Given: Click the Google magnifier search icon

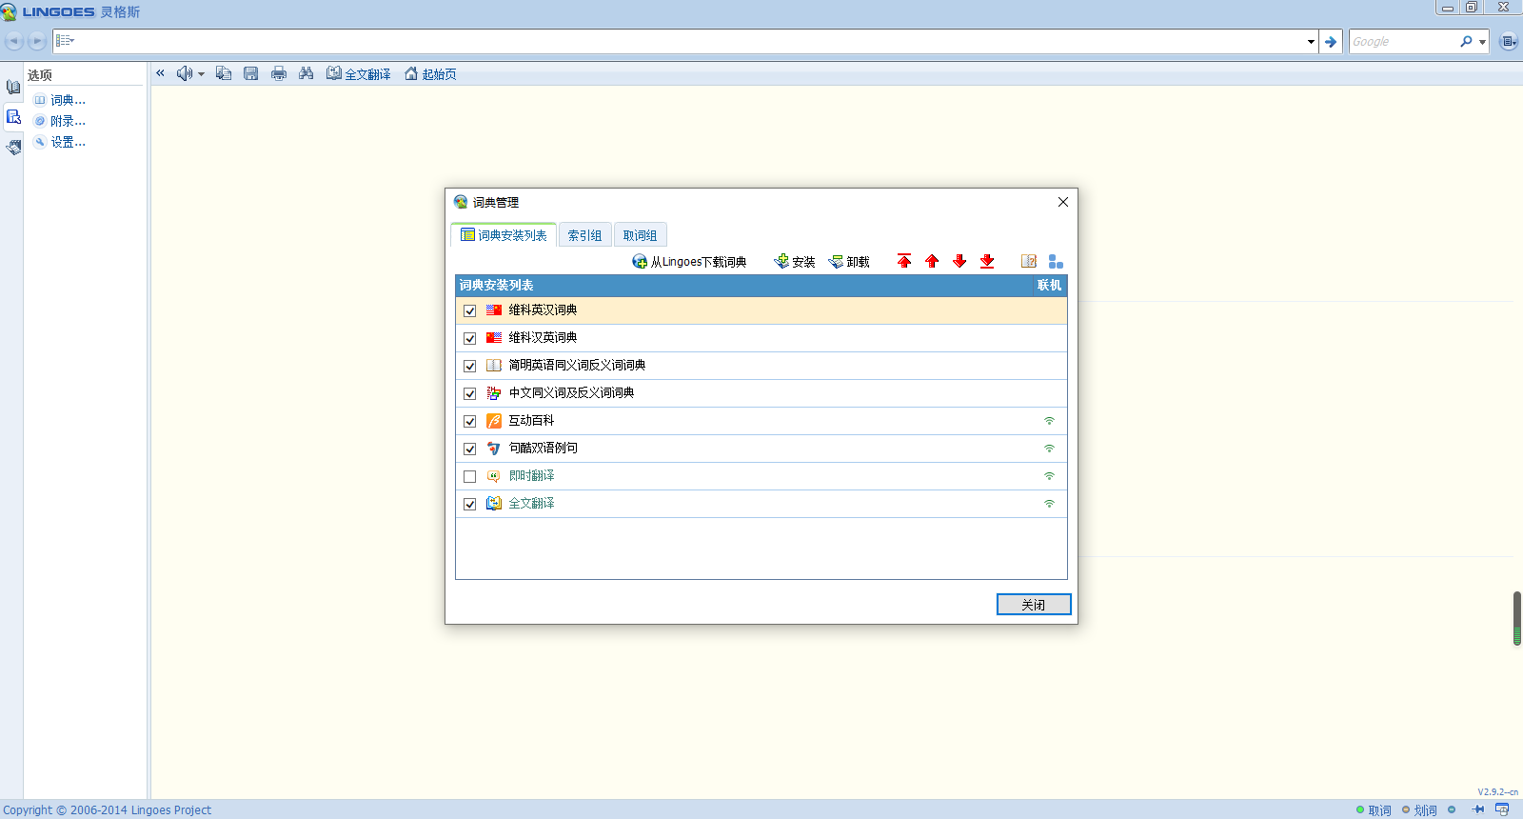Looking at the screenshot, I should point(1466,42).
